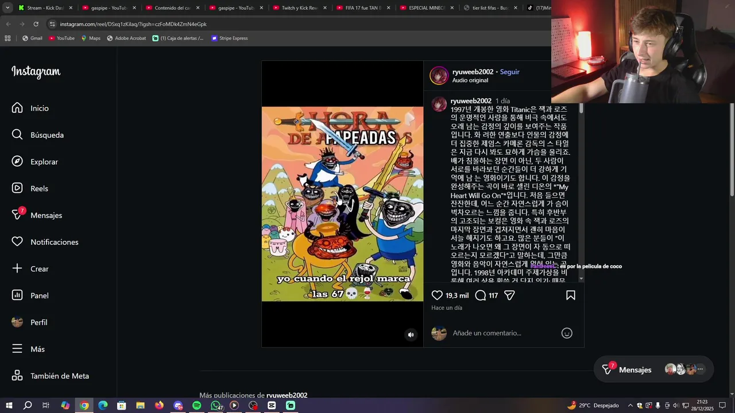Go back in Chrome
Screen dimensions: 735x413
[x=8, y=24]
